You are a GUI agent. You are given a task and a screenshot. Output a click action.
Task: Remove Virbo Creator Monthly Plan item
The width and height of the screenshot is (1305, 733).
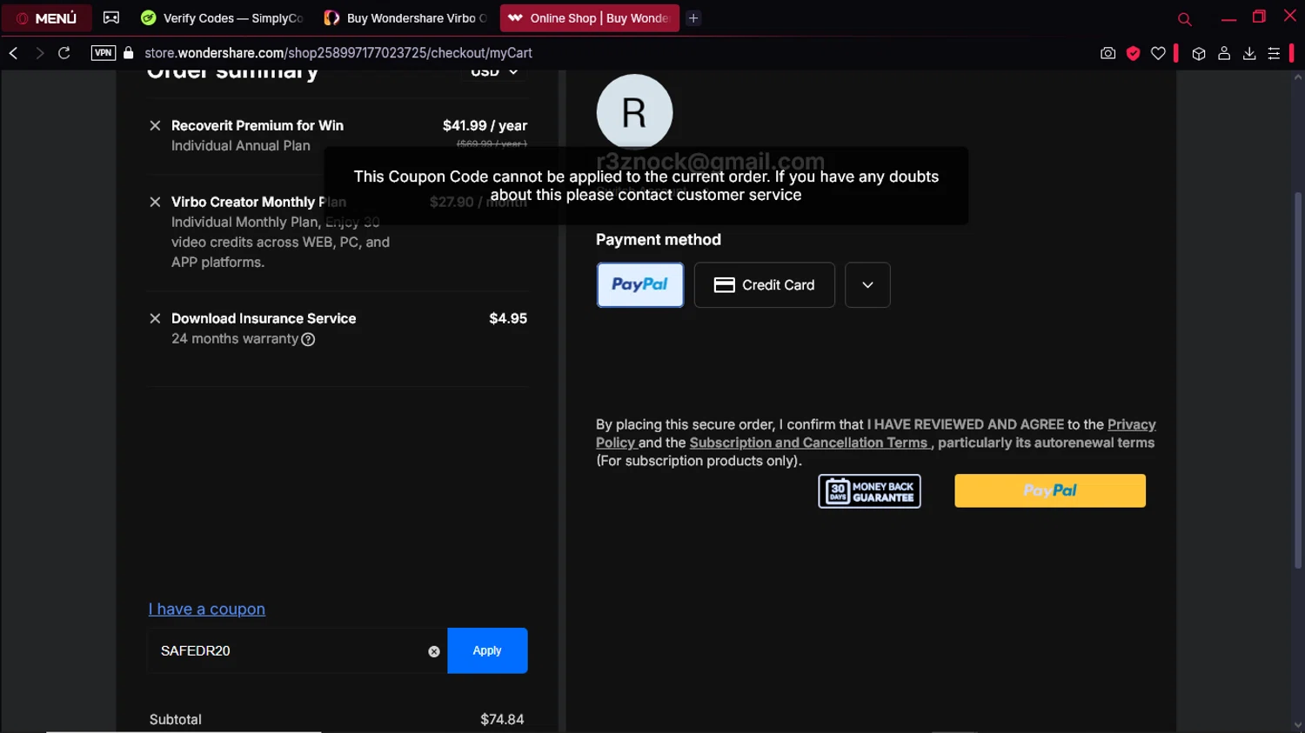pos(155,202)
